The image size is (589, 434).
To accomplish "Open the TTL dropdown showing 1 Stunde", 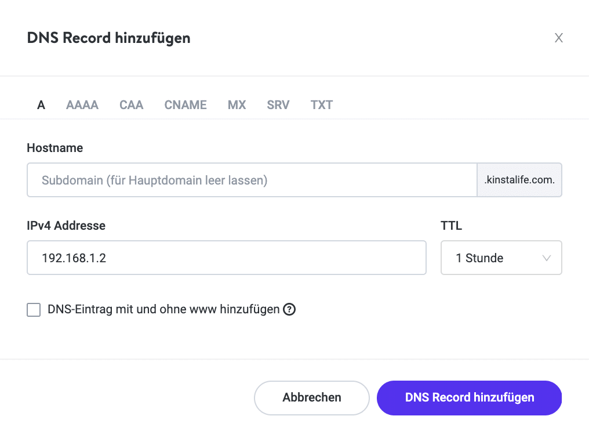I will tap(501, 258).
